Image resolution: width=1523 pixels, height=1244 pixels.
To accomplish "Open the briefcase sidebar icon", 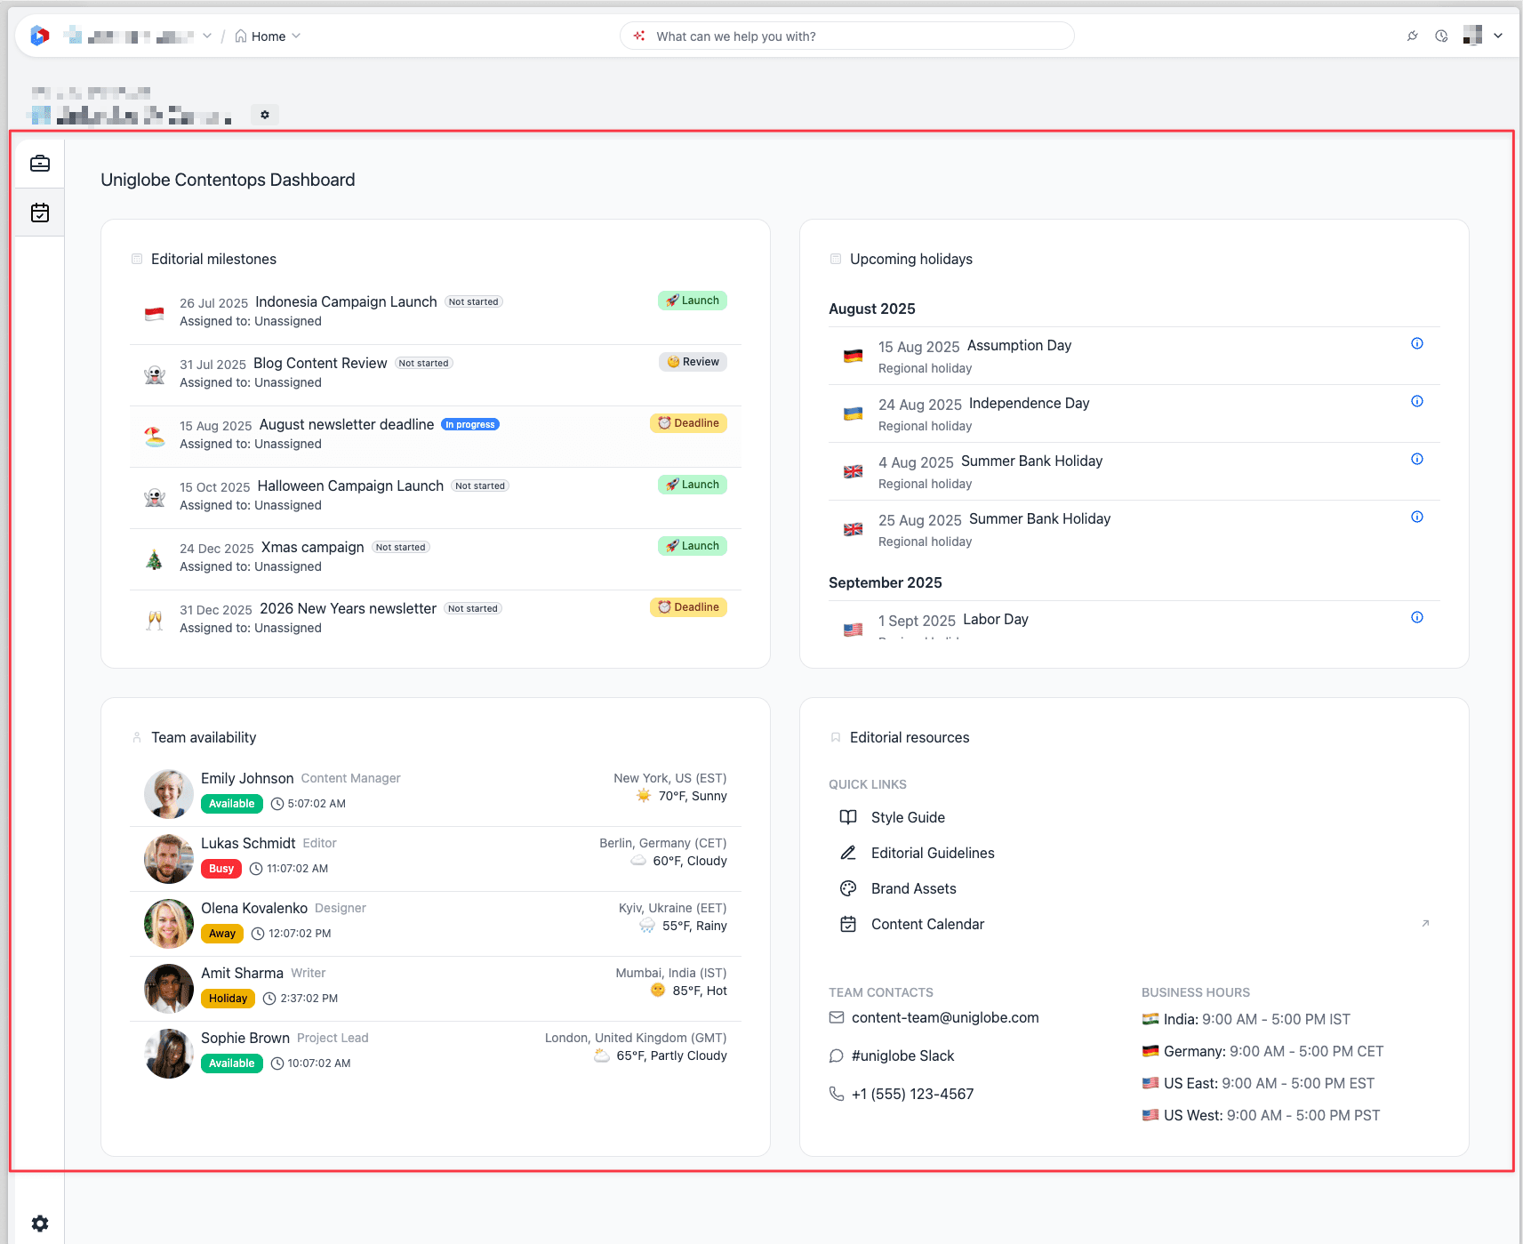I will (x=40, y=164).
